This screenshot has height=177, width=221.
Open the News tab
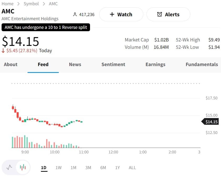75,65
